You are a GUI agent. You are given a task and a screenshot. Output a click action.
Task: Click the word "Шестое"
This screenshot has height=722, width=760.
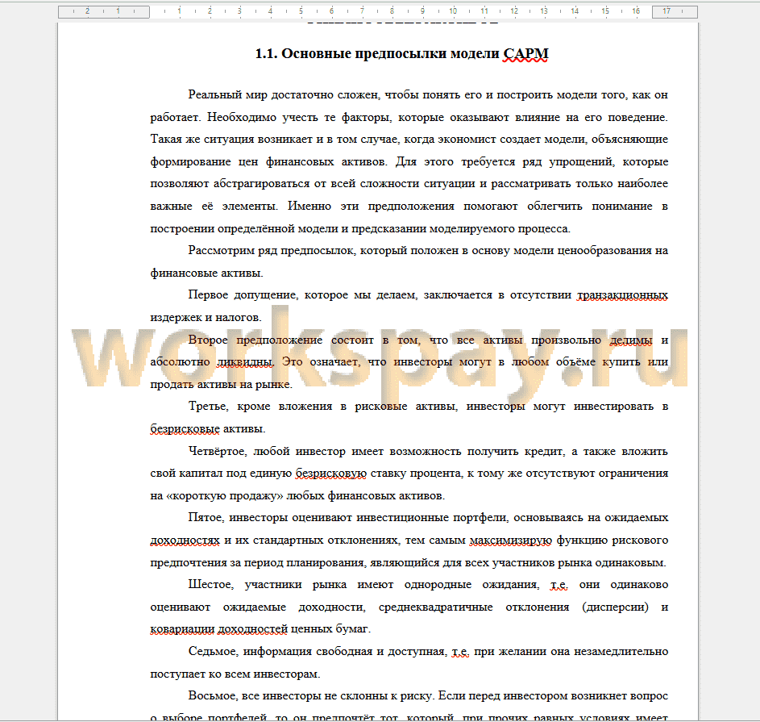coord(211,585)
